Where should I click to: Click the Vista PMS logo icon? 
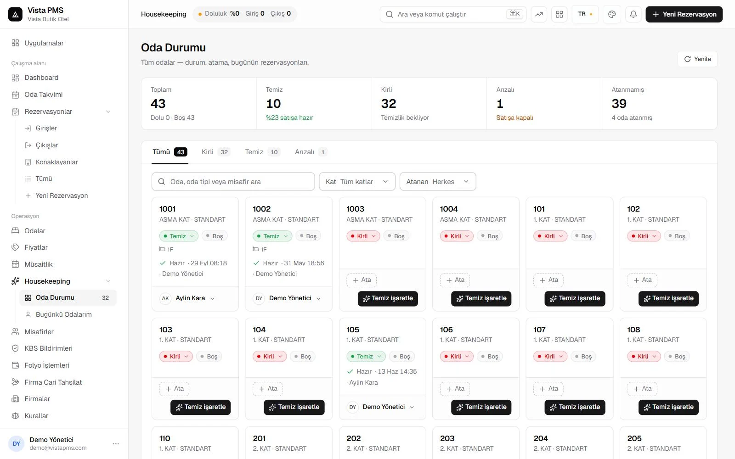click(x=15, y=14)
